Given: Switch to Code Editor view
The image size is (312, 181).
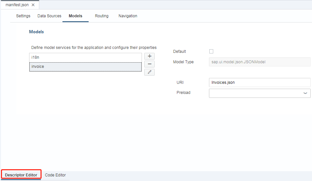Looking at the screenshot, I should tap(55, 175).
